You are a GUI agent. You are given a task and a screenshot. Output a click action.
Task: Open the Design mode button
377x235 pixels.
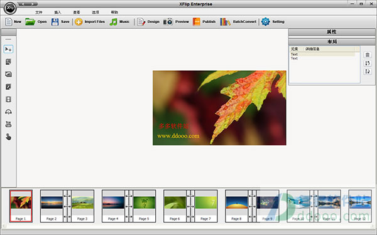click(x=148, y=21)
